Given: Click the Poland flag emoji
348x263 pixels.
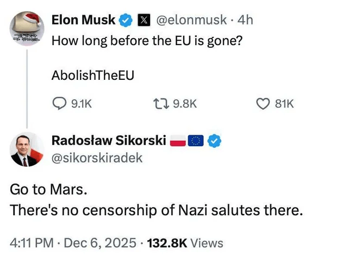Looking at the screenshot, I should pyautogui.click(x=178, y=141).
